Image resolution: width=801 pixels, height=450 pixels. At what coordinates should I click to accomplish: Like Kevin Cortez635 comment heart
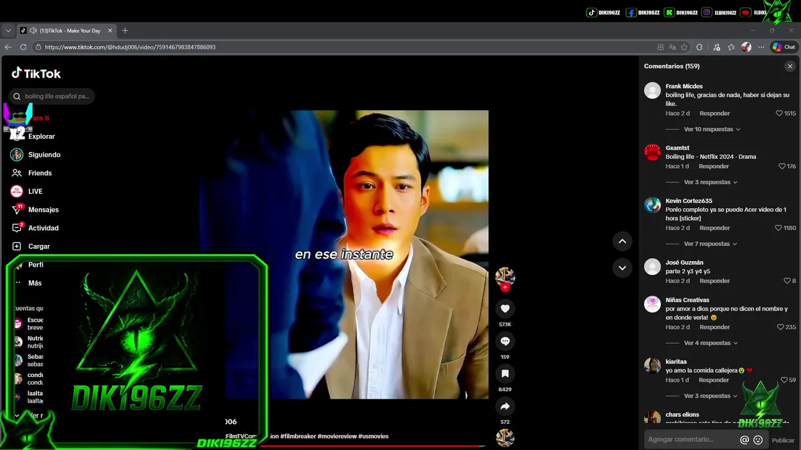[x=779, y=228]
